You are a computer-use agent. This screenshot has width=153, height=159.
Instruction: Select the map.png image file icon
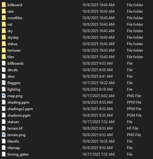[x=4, y=96]
